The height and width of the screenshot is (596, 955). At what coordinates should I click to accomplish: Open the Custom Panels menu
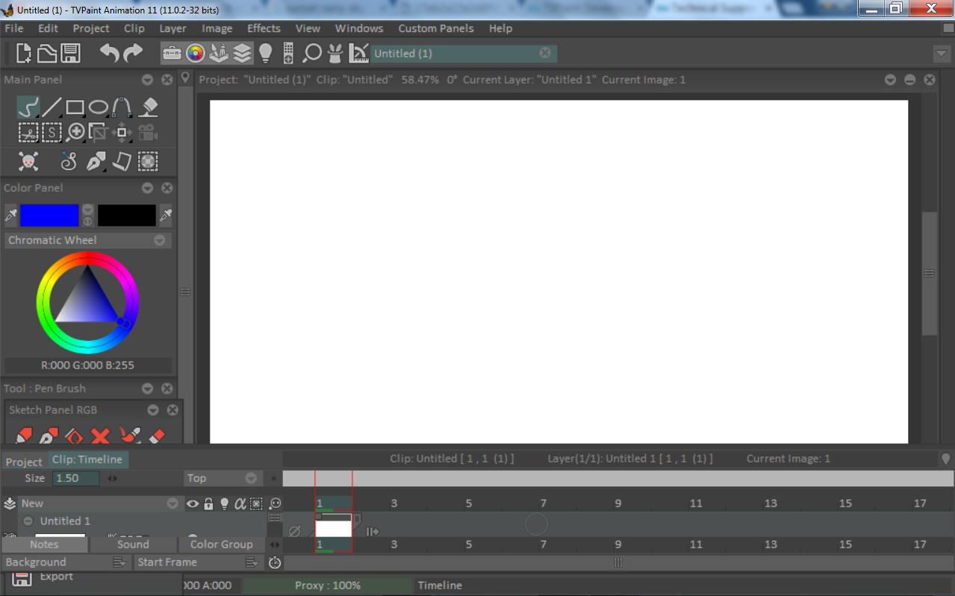coord(436,28)
